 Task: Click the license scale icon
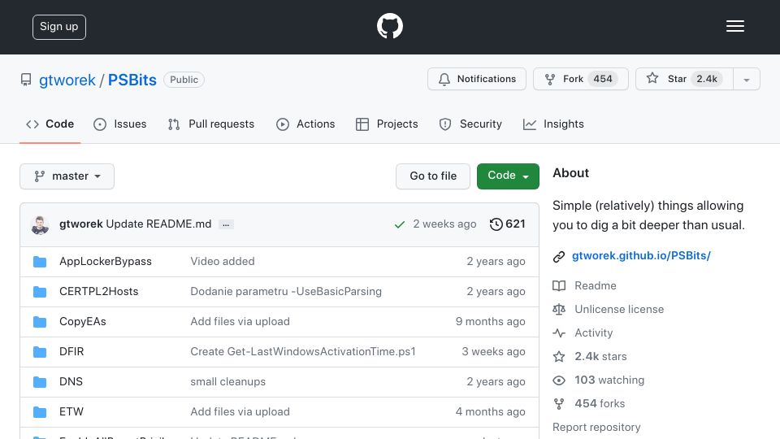559,309
